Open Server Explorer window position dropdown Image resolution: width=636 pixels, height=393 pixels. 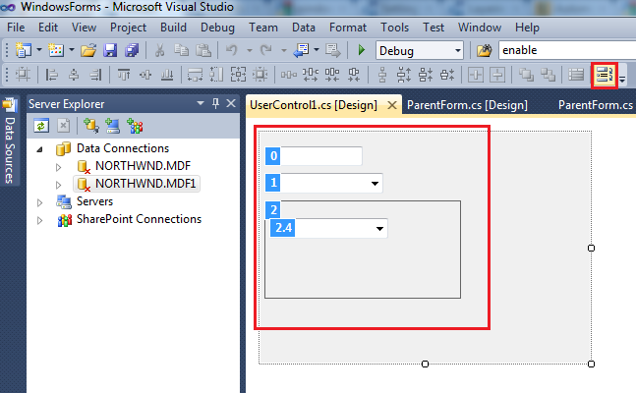point(200,103)
